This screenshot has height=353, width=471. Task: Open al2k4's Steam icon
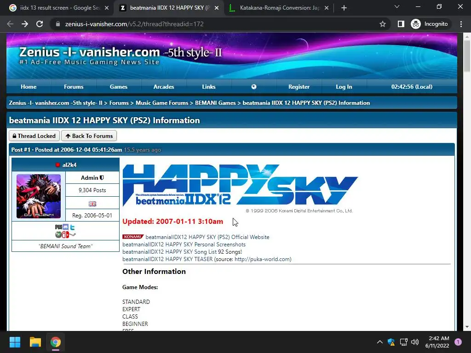tap(73, 234)
